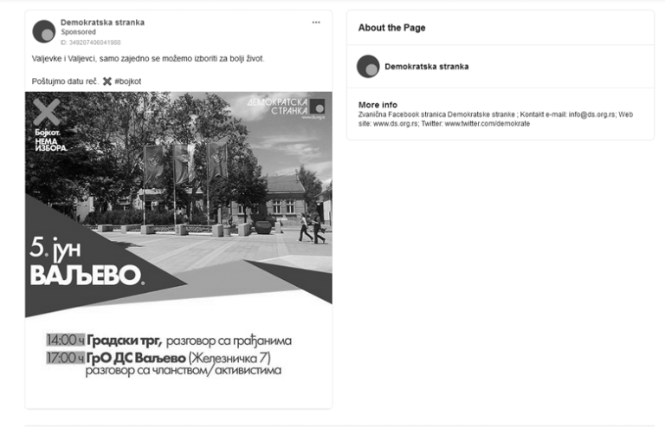Click the large X boycott icon on the ad image
The image size is (665, 429).
point(49,112)
